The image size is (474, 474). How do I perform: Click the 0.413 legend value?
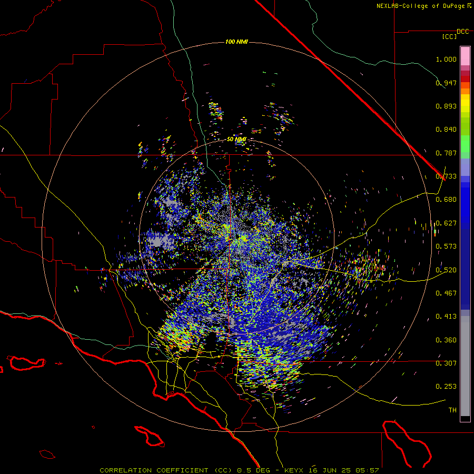pyautogui.click(x=446, y=317)
